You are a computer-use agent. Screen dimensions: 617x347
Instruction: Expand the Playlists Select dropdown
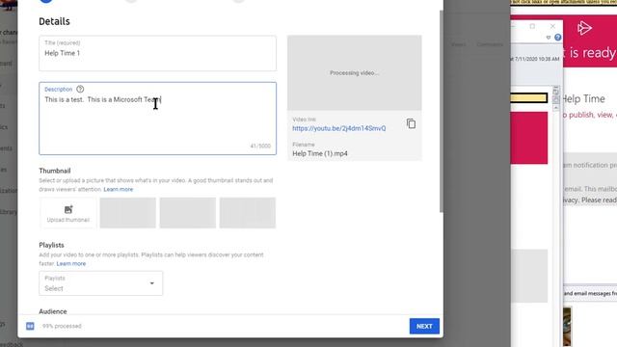[x=100, y=283]
